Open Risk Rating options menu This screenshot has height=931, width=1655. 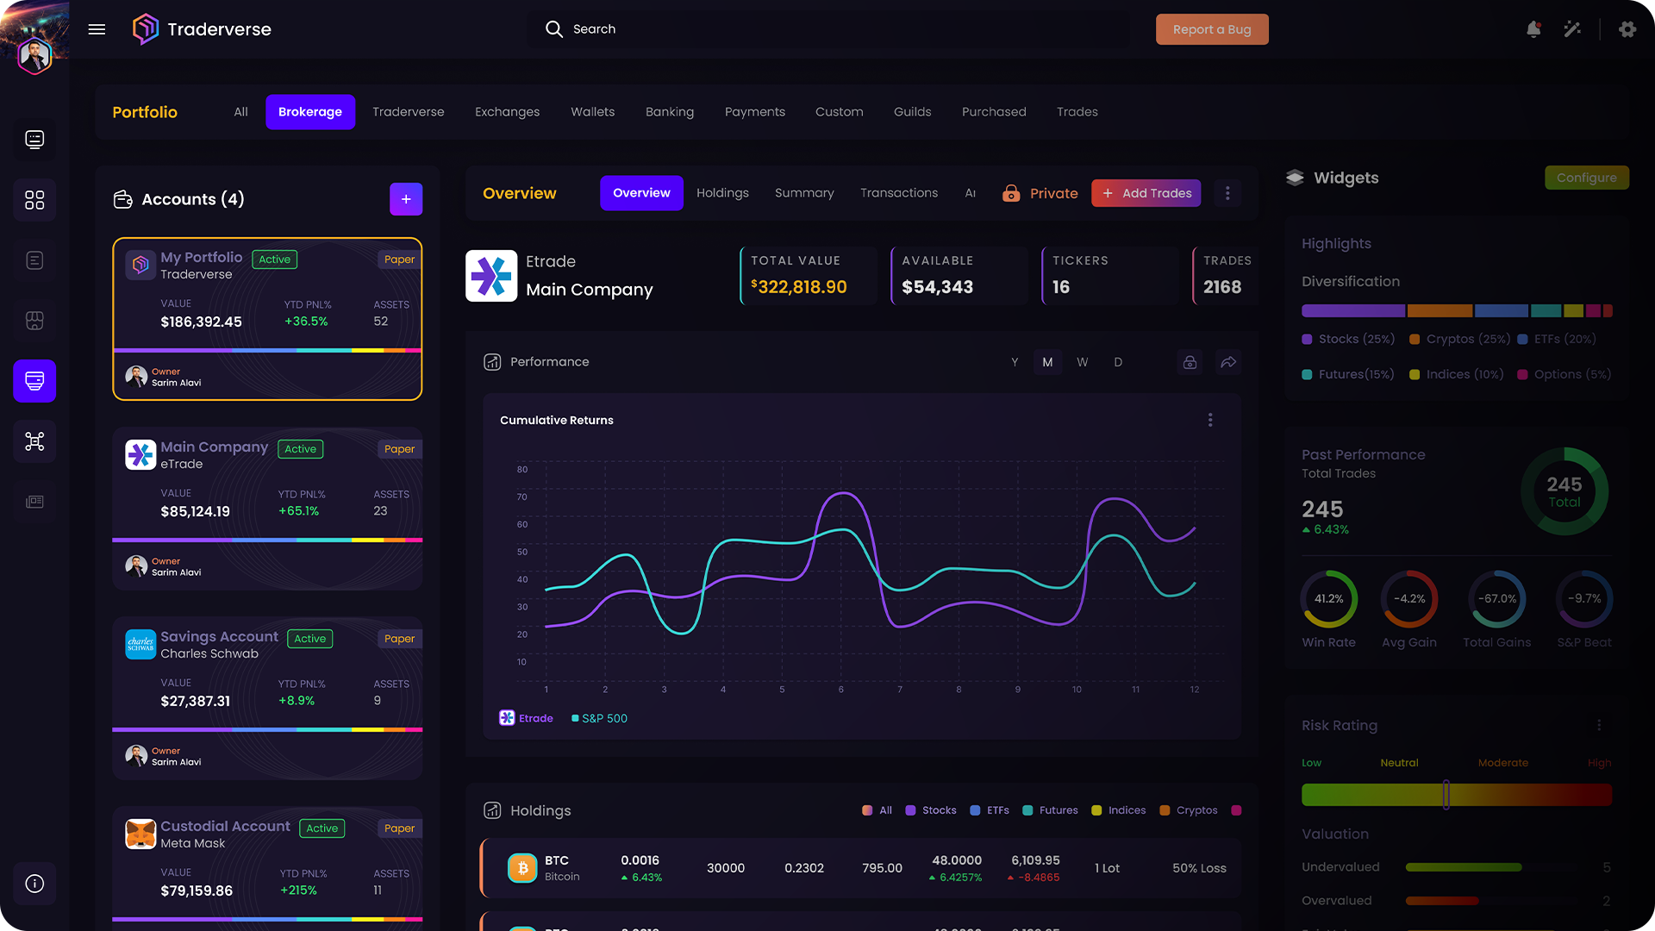(x=1599, y=726)
